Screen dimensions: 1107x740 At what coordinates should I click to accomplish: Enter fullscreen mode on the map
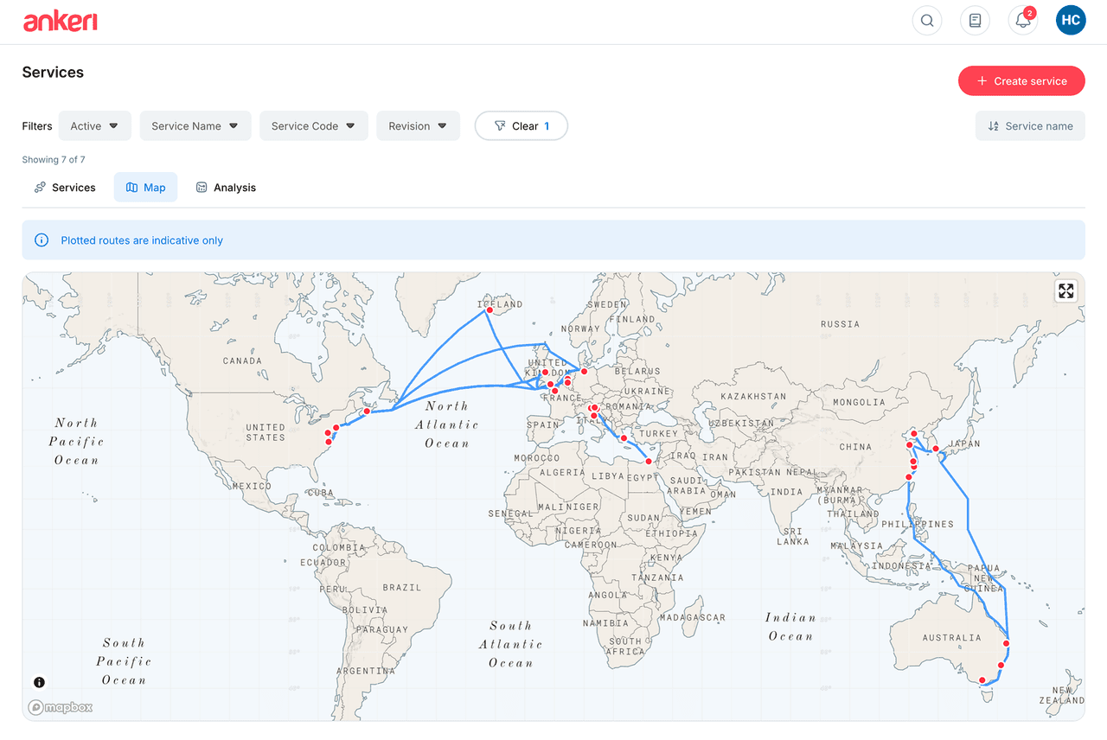click(x=1065, y=290)
